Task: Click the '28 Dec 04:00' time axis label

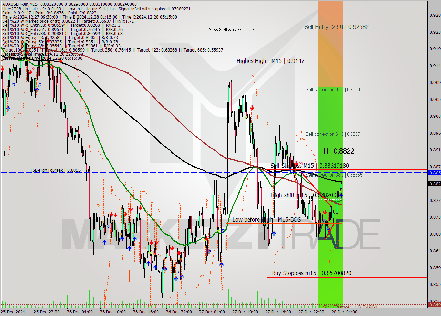Action: (x=344, y=312)
